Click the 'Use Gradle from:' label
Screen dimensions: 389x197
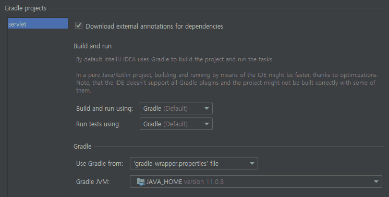coord(100,164)
